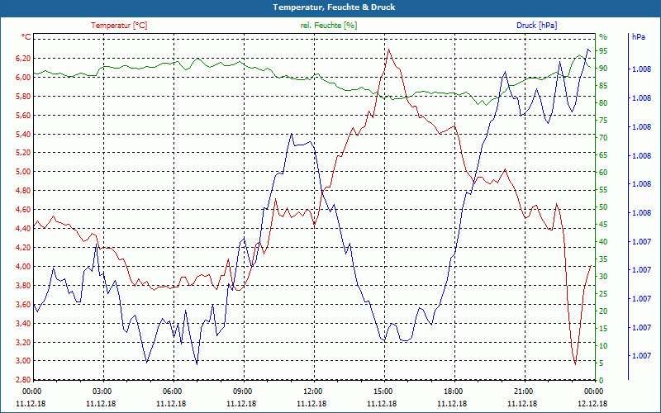The width and height of the screenshot is (661, 413).
Task: Click the 5,20 temperature axis value
Action: [x=23, y=153]
